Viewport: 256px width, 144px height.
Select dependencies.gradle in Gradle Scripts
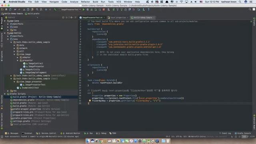click(x=24, y=100)
